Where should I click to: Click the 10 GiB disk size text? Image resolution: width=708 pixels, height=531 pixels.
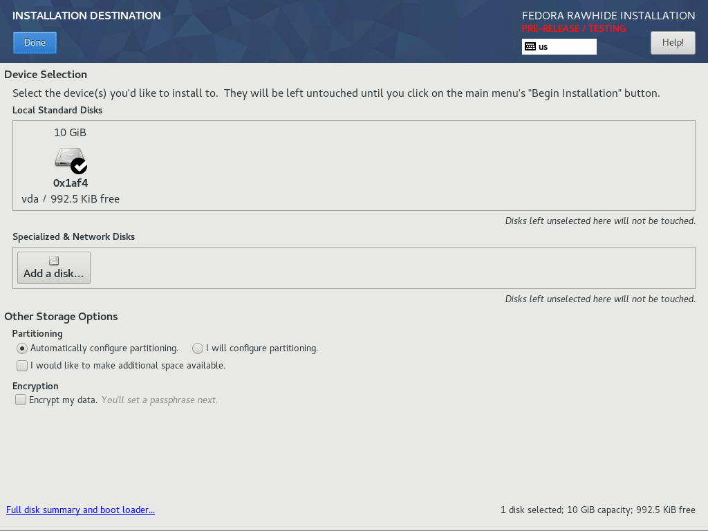pyautogui.click(x=70, y=132)
